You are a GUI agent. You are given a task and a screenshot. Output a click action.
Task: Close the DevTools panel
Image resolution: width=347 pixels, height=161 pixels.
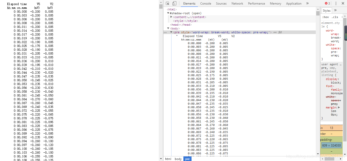(343, 4)
